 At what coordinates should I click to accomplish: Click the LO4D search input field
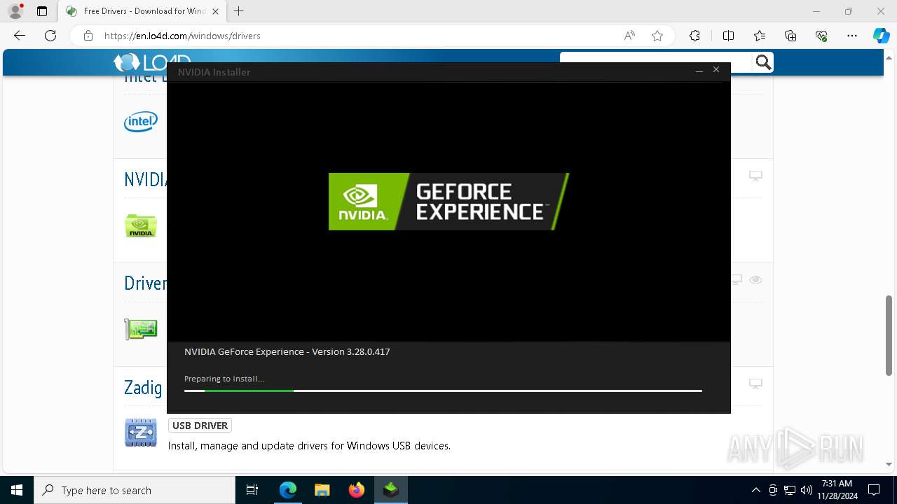click(x=656, y=62)
